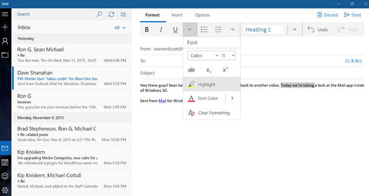Open folders icon in sidebar
This screenshot has width=369, height=196.
(x=5, y=55)
